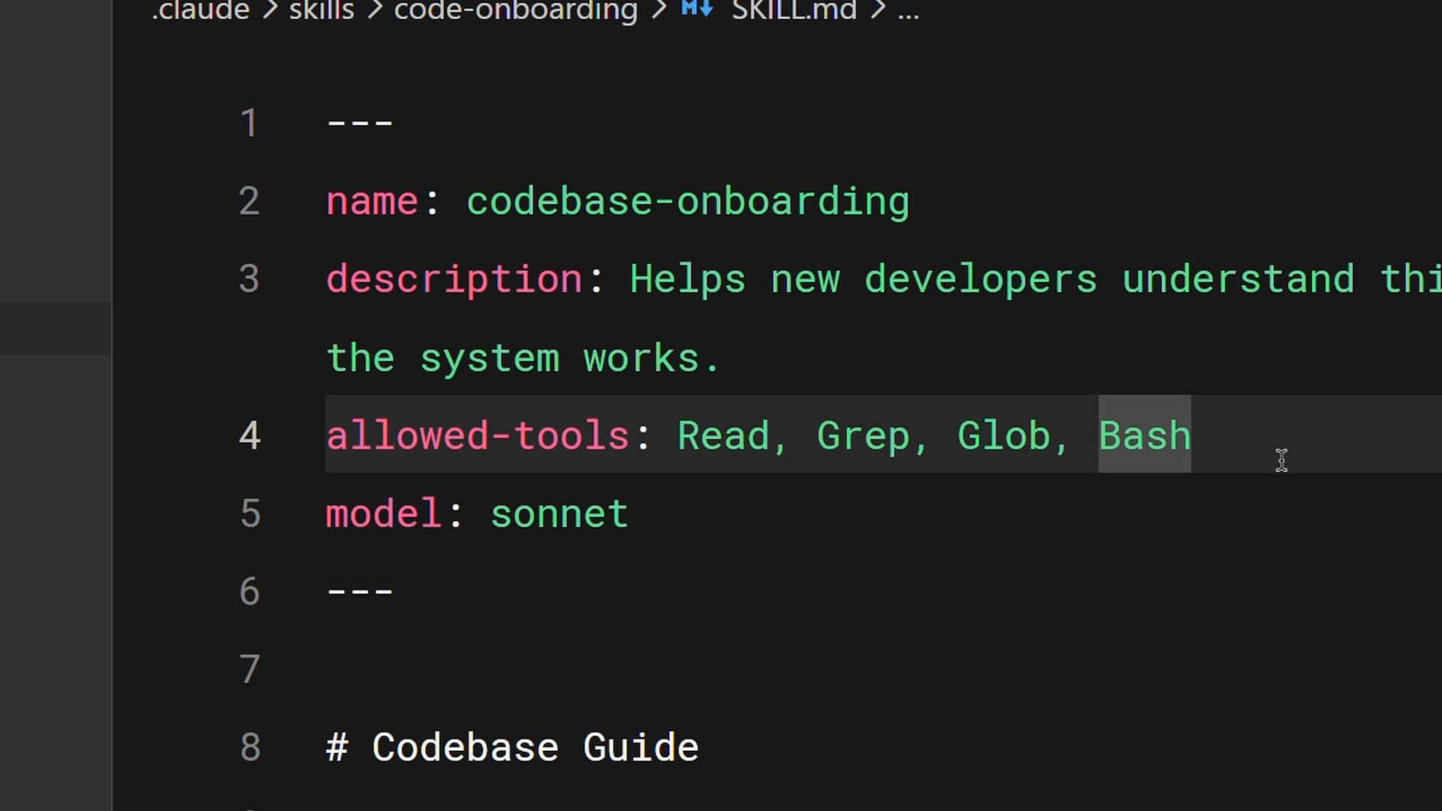Open the .claude breadcrumb folder
The image size is (1442, 811).
200,10
